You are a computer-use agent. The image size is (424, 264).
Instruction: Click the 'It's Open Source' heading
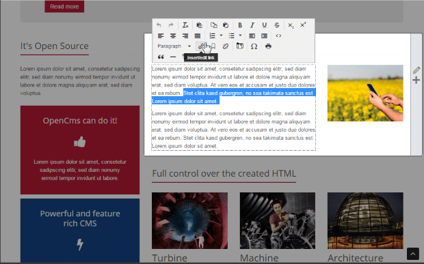54,46
